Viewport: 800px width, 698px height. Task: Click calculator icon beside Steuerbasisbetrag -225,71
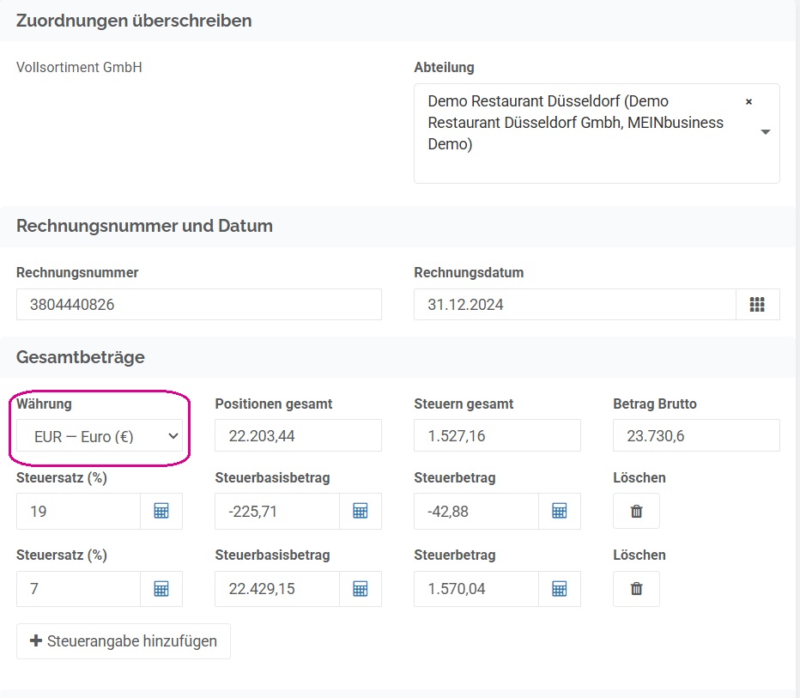(361, 511)
